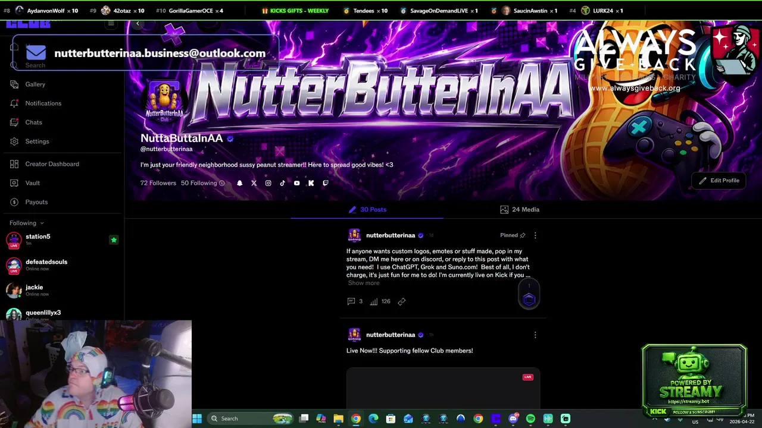Click Show more on the pinned post
The height and width of the screenshot is (428, 762).
pos(364,283)
